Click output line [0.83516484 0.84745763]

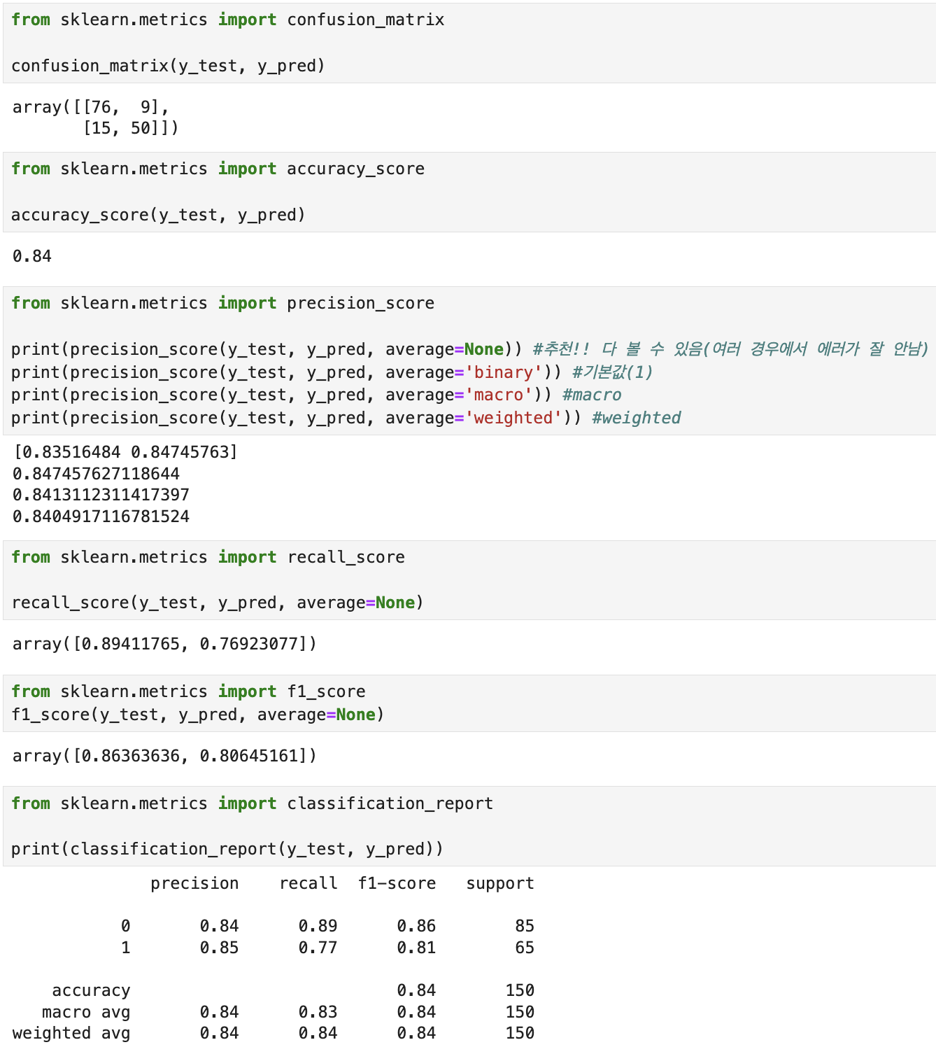(x=125, y=452)
